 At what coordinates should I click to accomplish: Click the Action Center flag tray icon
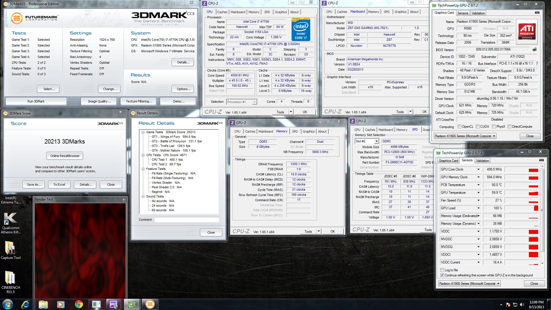[x=508, y=305]
